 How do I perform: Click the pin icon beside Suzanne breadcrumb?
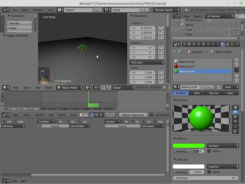(175, 52)
